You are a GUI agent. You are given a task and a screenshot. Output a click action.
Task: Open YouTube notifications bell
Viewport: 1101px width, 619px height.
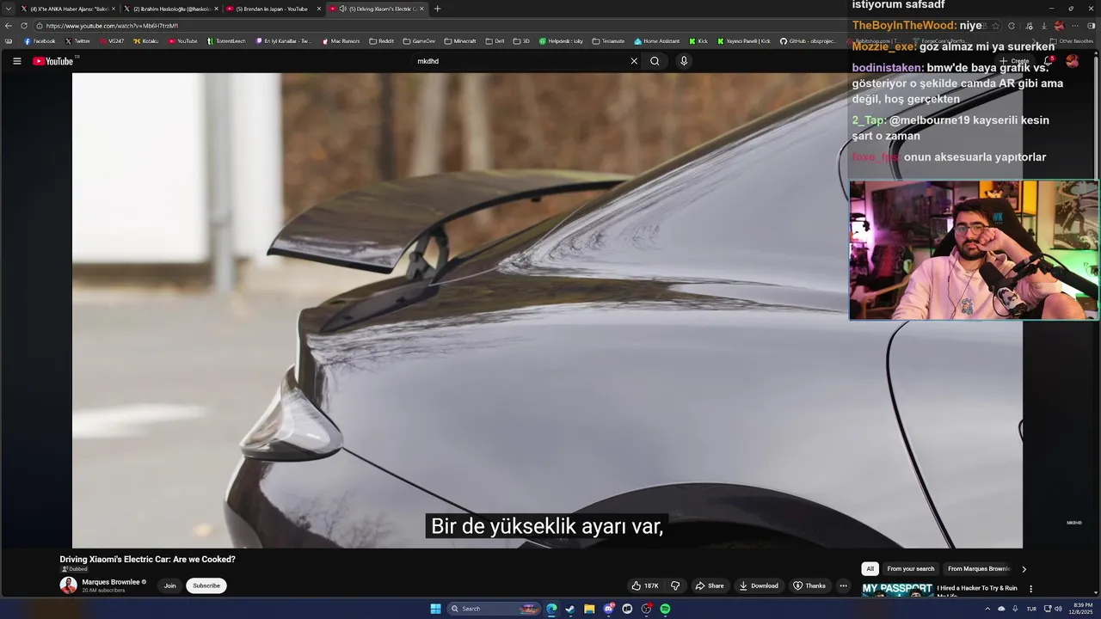pyautogui.click(x=1048, y=61)
